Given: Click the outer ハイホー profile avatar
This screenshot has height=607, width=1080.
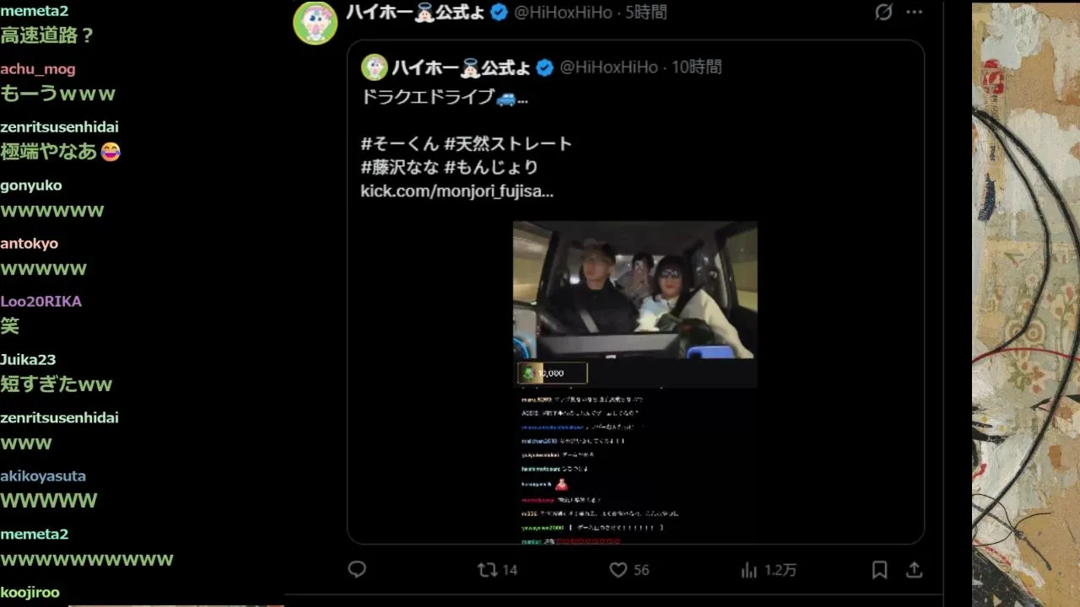Looking at the screenshot, I should point(315,21).
